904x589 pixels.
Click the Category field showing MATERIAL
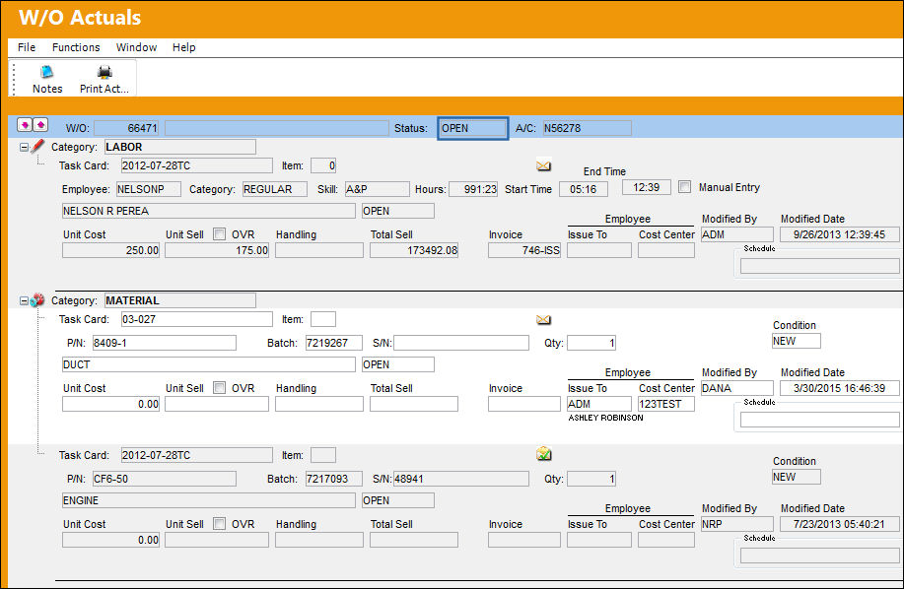click(x=179, y=300)
